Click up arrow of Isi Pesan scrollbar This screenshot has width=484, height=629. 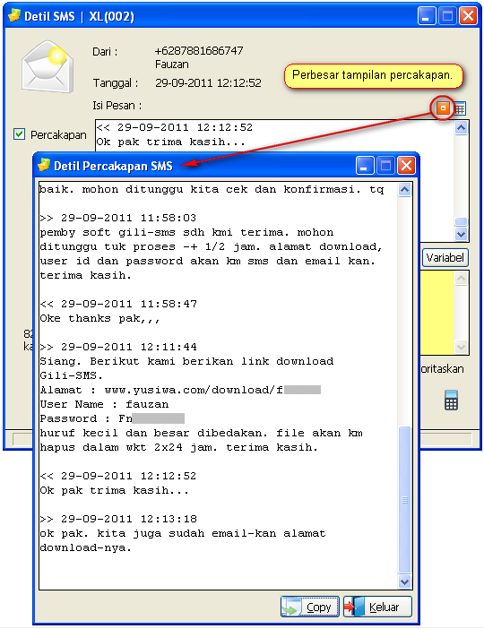click(x=461, y=128)
